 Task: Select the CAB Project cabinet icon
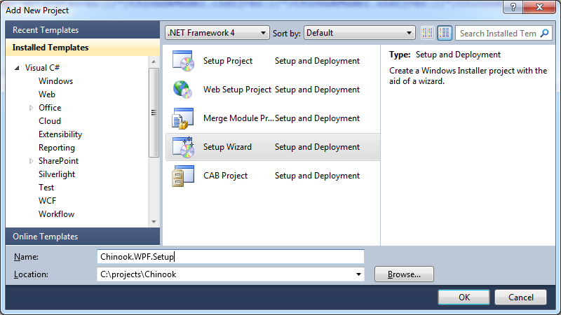(183, 176)
